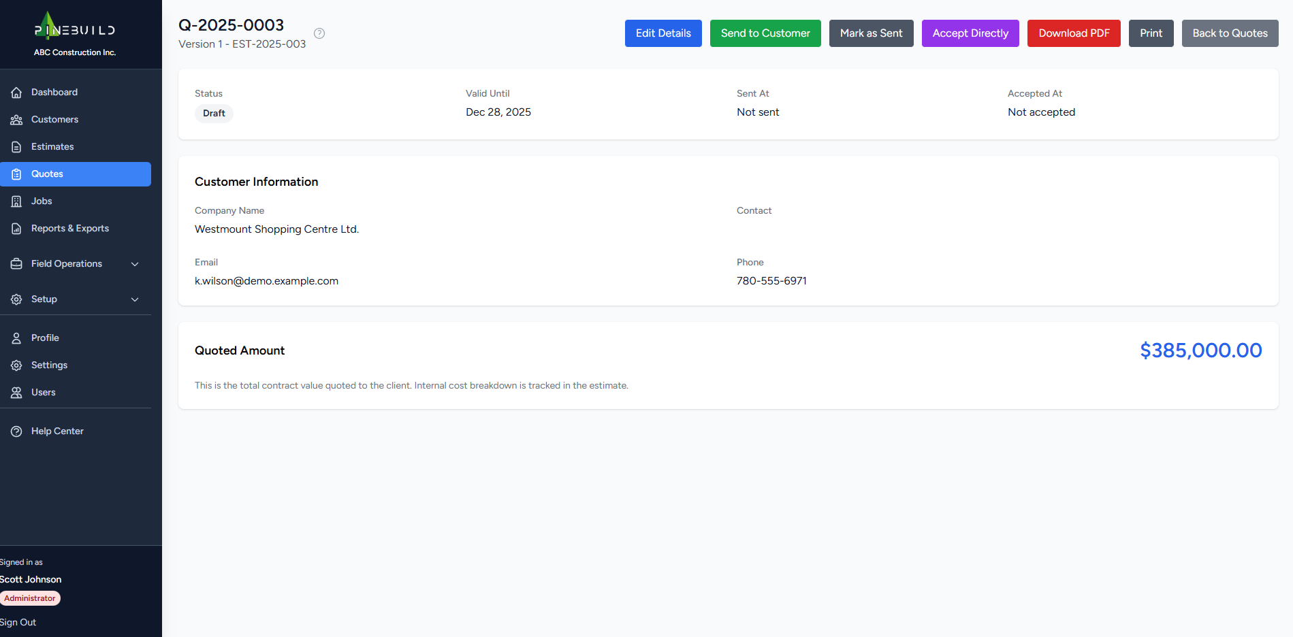The height and width of the screenshot is (637, 1293).
Task: Send the quote to customer
Action: [x=765, y=33]
